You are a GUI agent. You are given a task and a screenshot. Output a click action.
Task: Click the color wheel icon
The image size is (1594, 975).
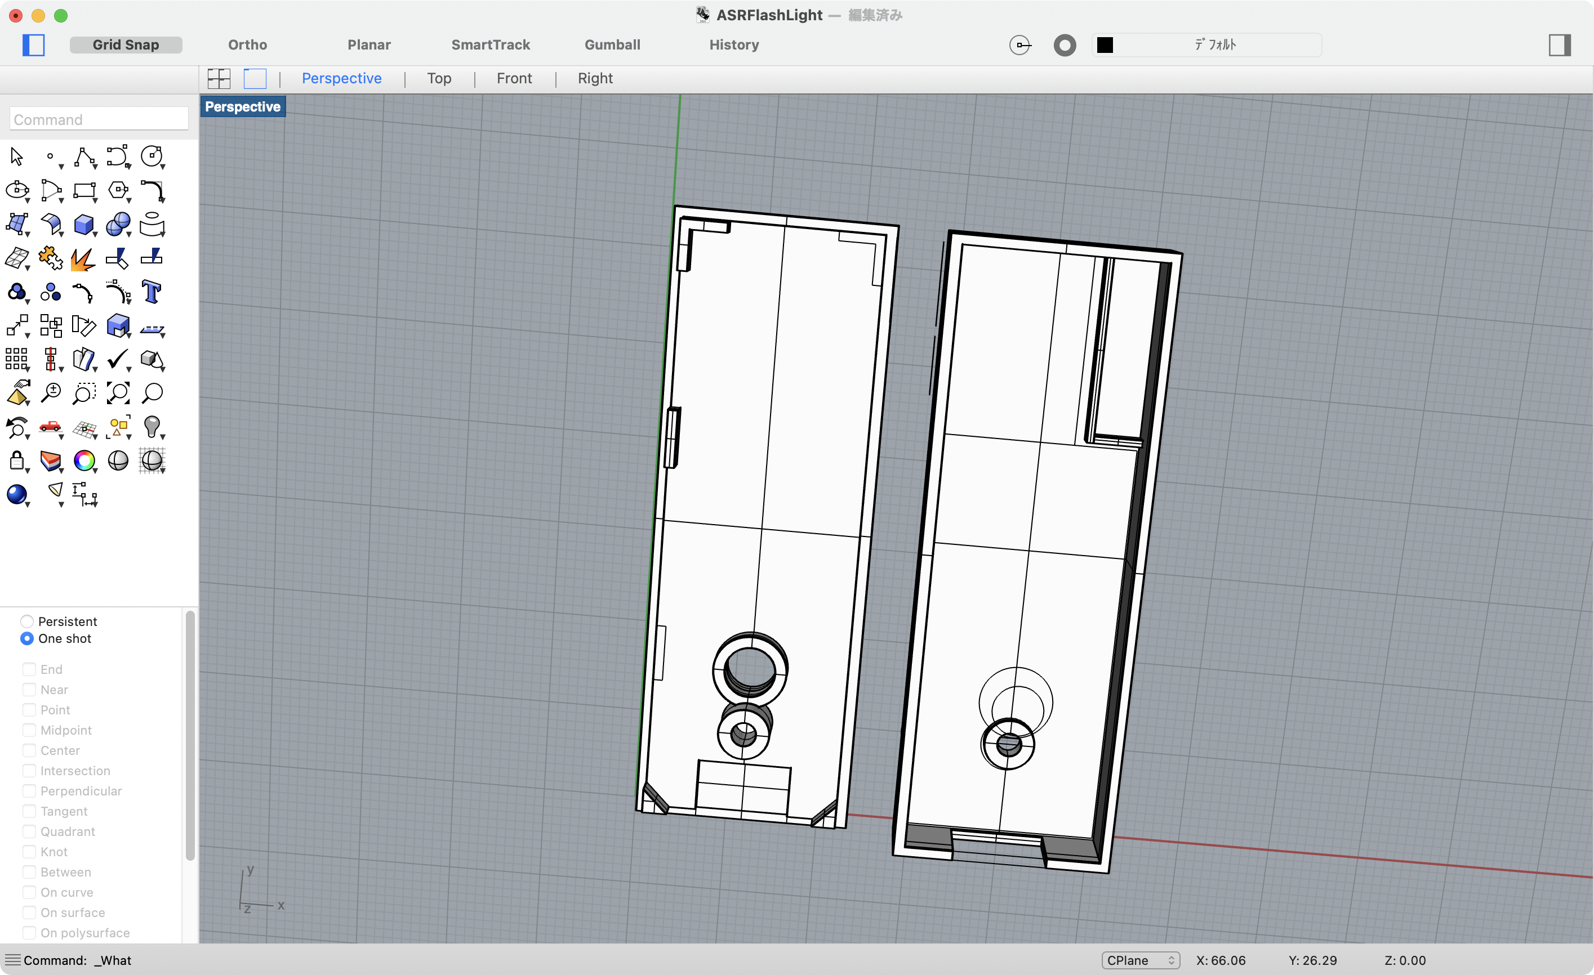coord(84,461)
